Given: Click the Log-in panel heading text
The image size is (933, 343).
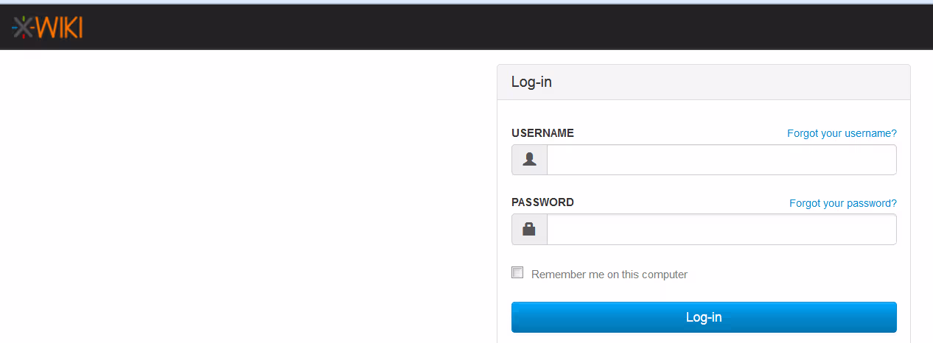Looking at the screenshot, I should (x=531, y=82).
